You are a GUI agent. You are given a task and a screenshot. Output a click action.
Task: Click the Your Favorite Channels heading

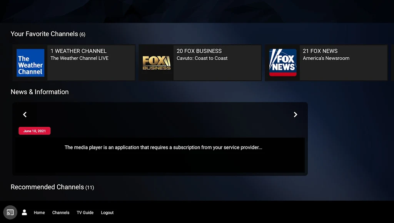[x=48, y=34]
